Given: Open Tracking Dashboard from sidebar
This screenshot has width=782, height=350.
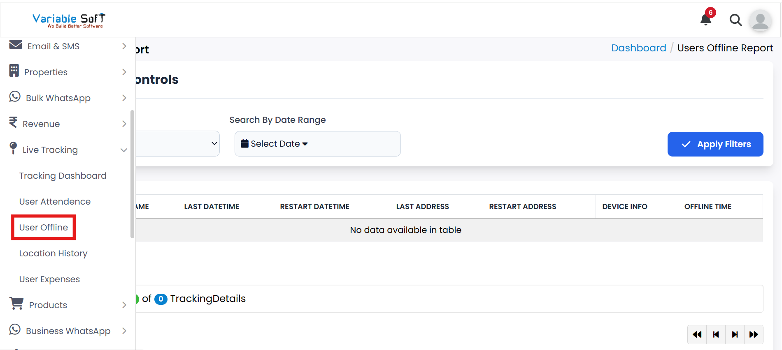Looking at the screenshot, I should click(63, 176).
